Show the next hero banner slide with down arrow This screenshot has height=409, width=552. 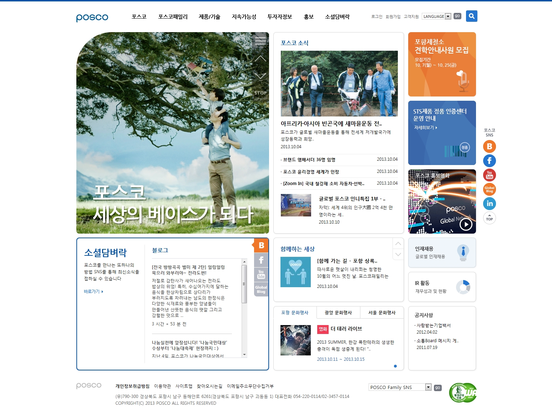[x=260, y=76]
